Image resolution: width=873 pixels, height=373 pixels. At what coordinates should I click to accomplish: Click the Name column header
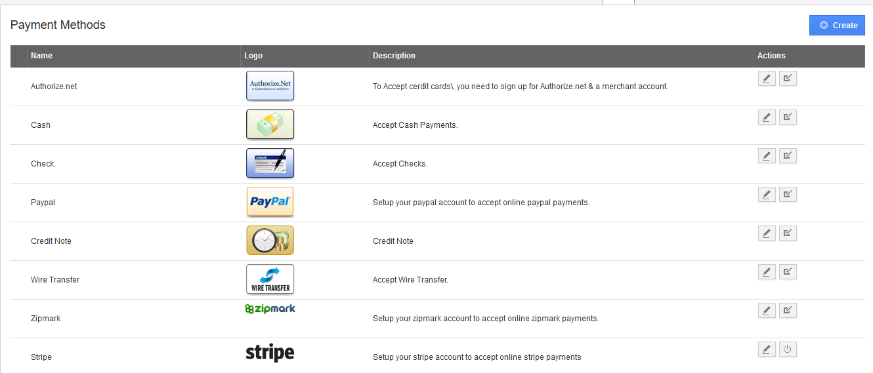click(x=41, y=56)
